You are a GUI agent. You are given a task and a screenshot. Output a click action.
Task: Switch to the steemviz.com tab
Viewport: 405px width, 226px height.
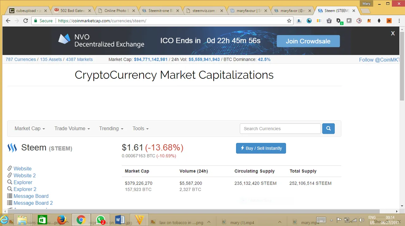[204, 10]
